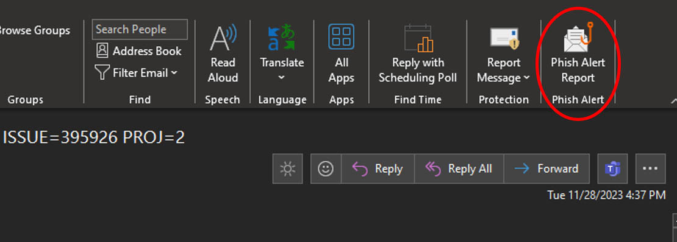The image size is (677, 242).
Task: Toggle the sun icon background switch
Action: pos(287,169)
